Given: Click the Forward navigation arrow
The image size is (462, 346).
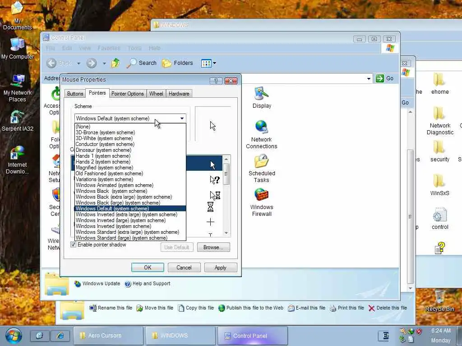Looking at the screenshot, I should coord(91,63).
